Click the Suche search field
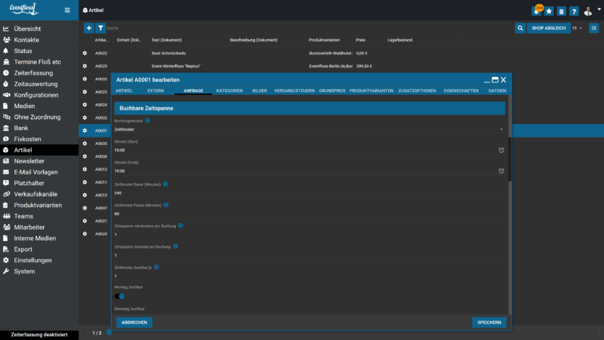The image size is (604, 340). pos(308,28)
